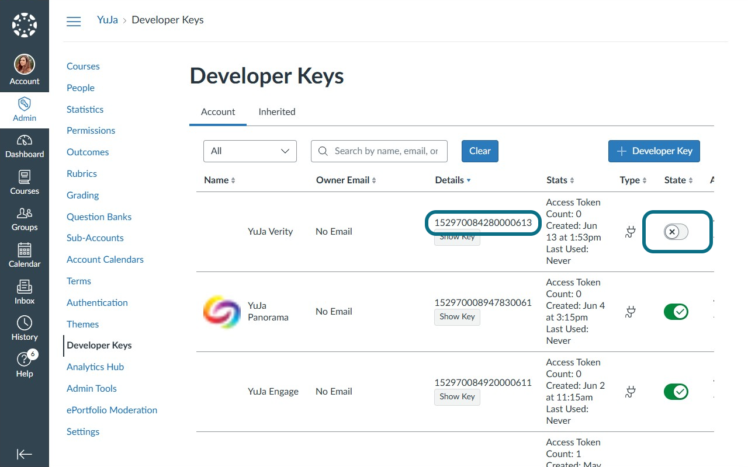Sort by Owner Email column header
Image resolution: width=748 pixels, height=467 pixels.
pos(346,180)
